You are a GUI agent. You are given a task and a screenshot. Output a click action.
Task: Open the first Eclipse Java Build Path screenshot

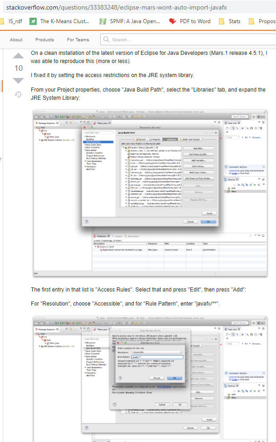150,193
